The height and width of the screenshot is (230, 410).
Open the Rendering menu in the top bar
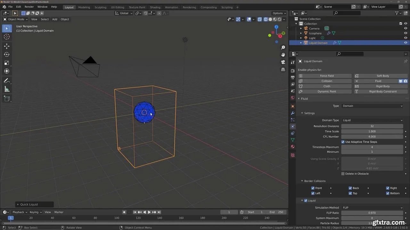pyautogui.click(x=189, y=7)
